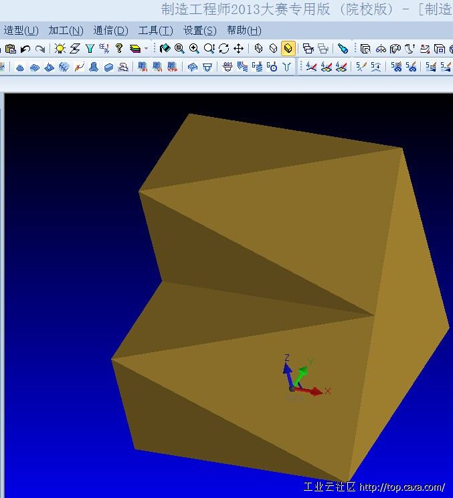Click the blue curved offset lines icon

[242, 67]
